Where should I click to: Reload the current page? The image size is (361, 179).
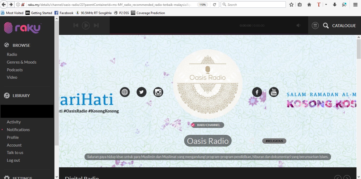(x=214, y=5)
